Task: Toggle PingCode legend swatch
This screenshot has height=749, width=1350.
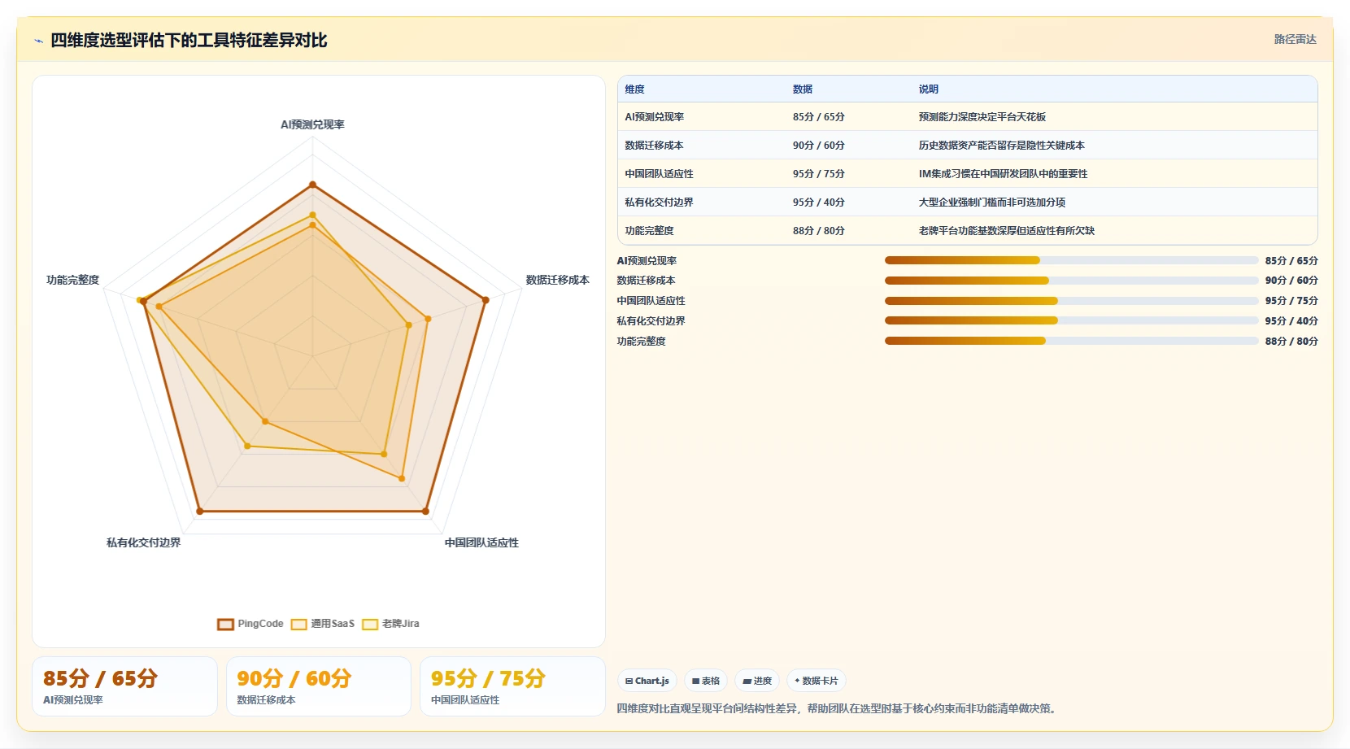Action: (225, 624)
